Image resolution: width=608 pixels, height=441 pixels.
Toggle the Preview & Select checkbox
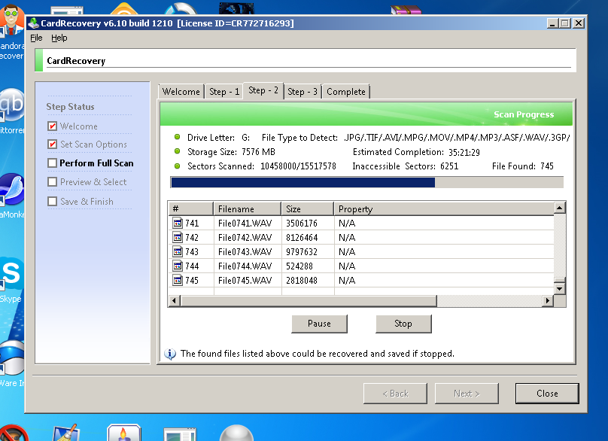(x=53, y=182)
